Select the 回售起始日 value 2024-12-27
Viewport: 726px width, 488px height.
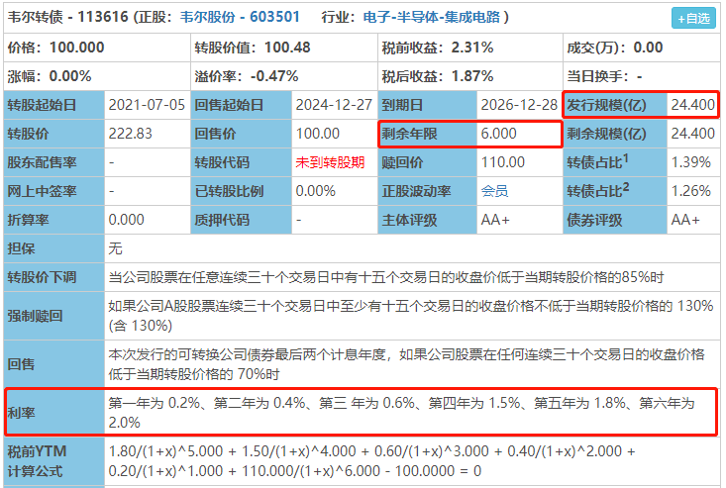334,105
